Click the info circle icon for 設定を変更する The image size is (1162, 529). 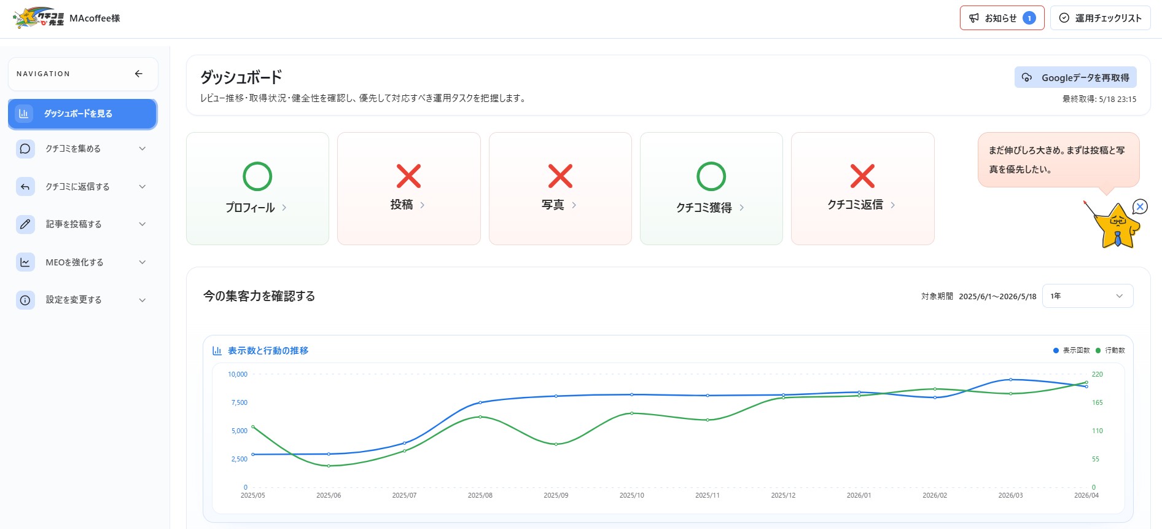click(25, 300)
